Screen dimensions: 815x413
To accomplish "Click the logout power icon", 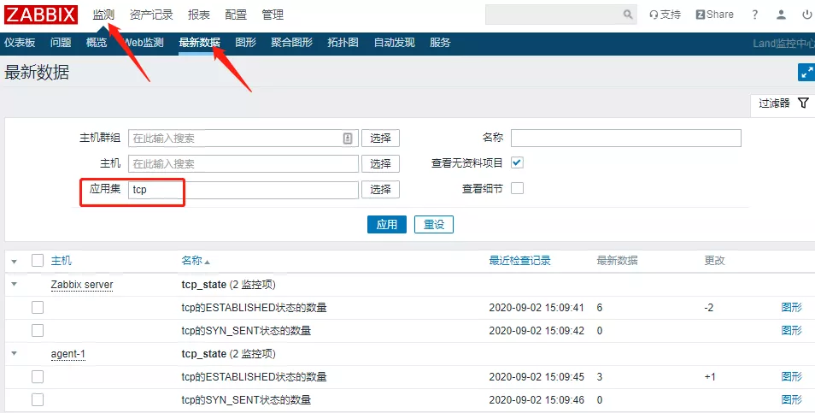I will point(806,15).
